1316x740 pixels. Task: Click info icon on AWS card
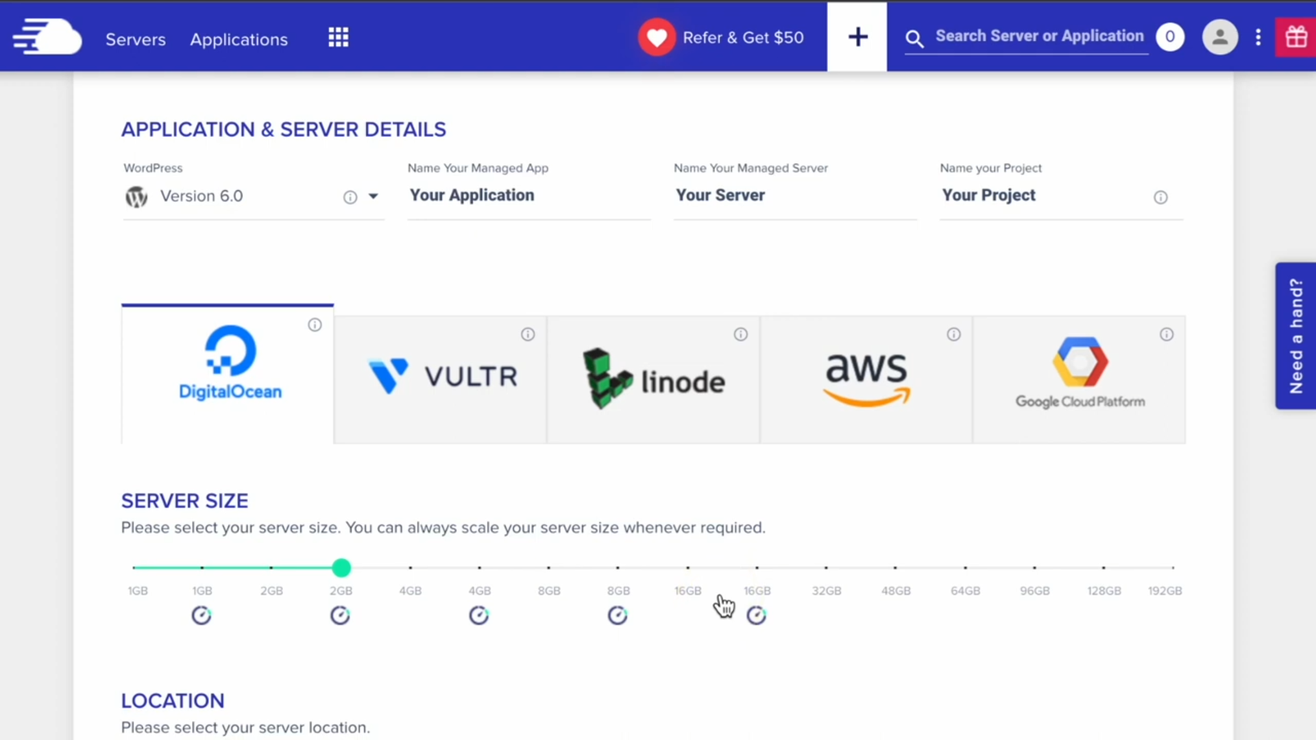[954, 334]
